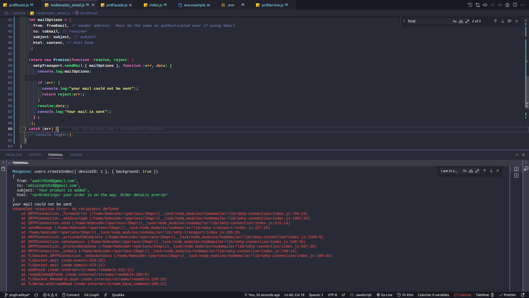Select the PROBLEMS panel tab
Viewport: 529px width, 298px height.
(14, 155)
